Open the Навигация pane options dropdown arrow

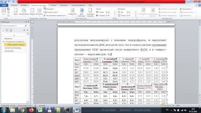(26, 22)
